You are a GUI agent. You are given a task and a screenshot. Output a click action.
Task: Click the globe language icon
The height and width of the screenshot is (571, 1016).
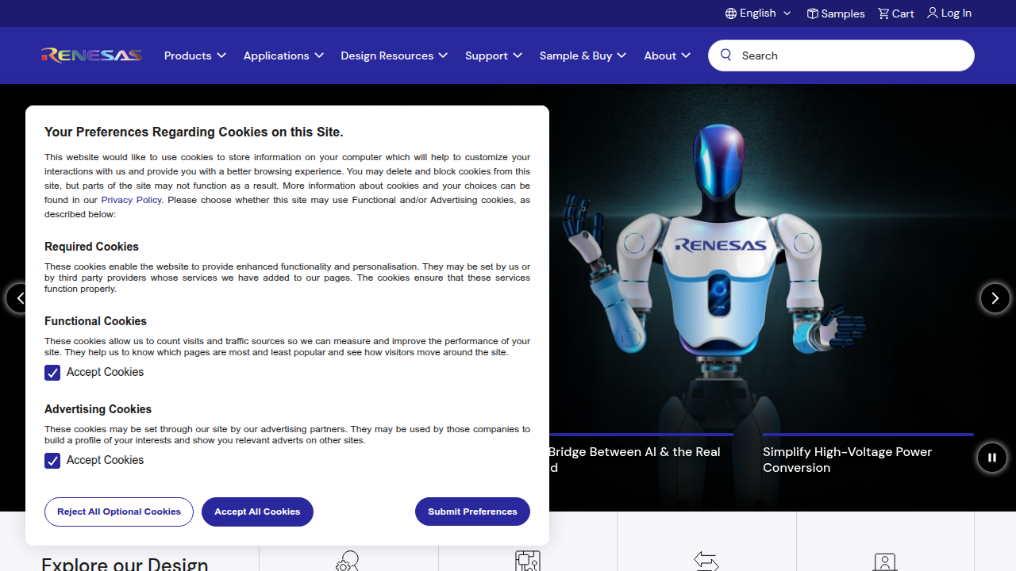coord(731,13)
